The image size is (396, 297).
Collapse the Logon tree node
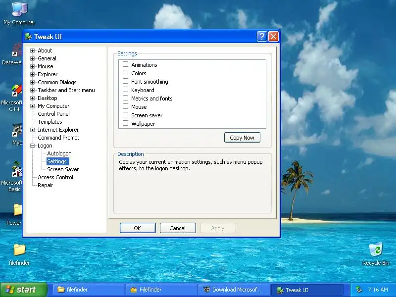(32, 146)
